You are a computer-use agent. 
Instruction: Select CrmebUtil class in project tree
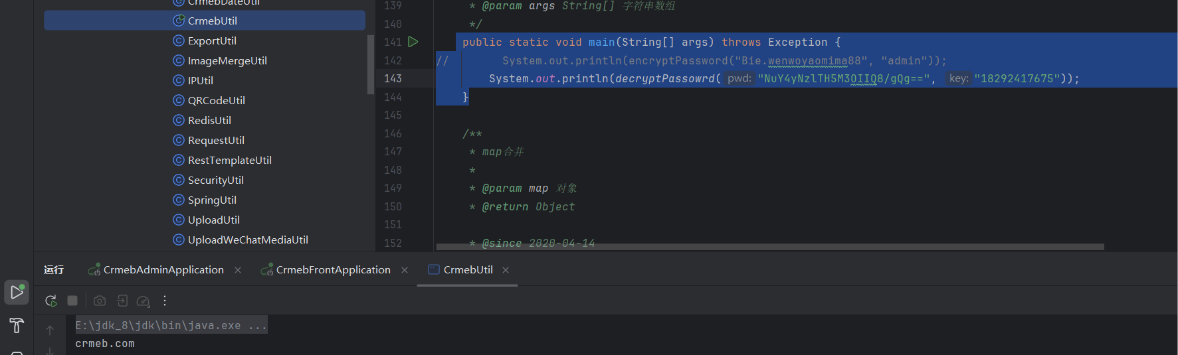point(205,21)
